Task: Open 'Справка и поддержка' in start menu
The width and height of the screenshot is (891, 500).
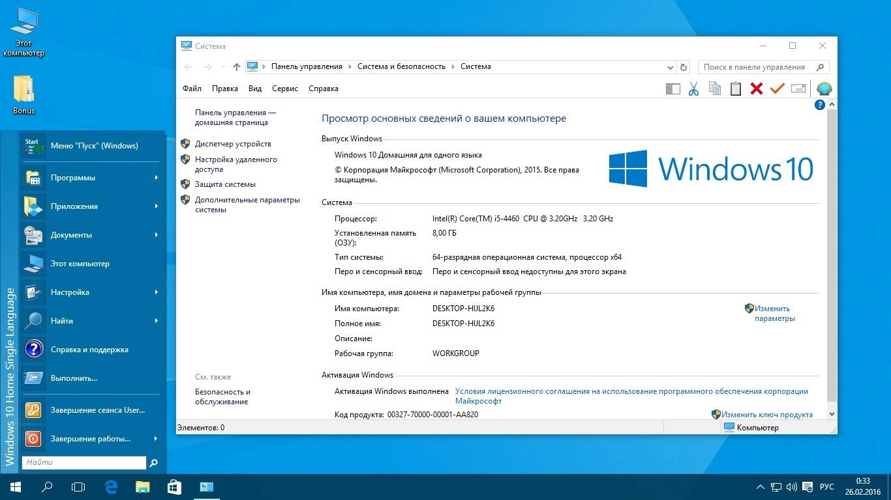Action: [91, 350]
